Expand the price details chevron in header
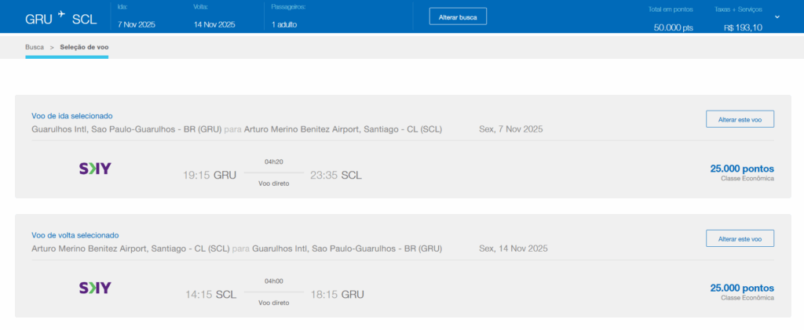804x330 pixels. point(777,16)
